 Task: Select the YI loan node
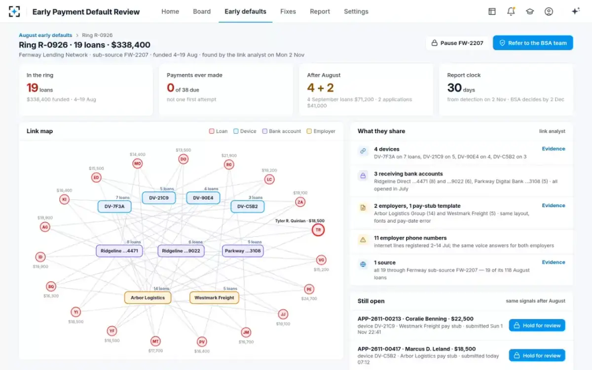pyautogui.click(x=75, y=312)
